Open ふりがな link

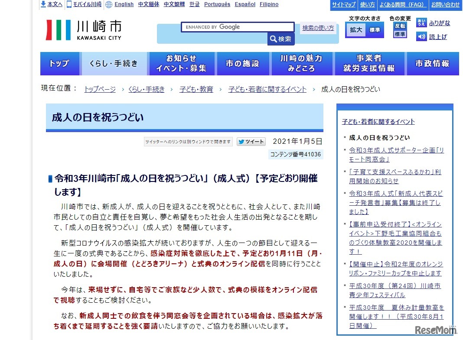point(440,23)
